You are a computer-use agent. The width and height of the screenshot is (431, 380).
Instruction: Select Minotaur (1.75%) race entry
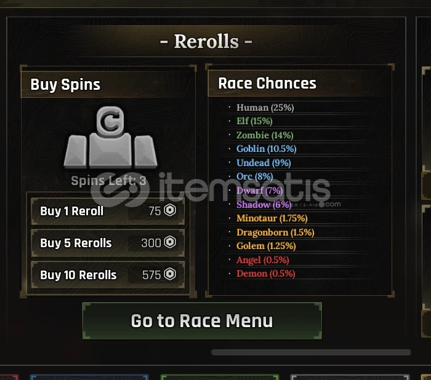point(272,218)
